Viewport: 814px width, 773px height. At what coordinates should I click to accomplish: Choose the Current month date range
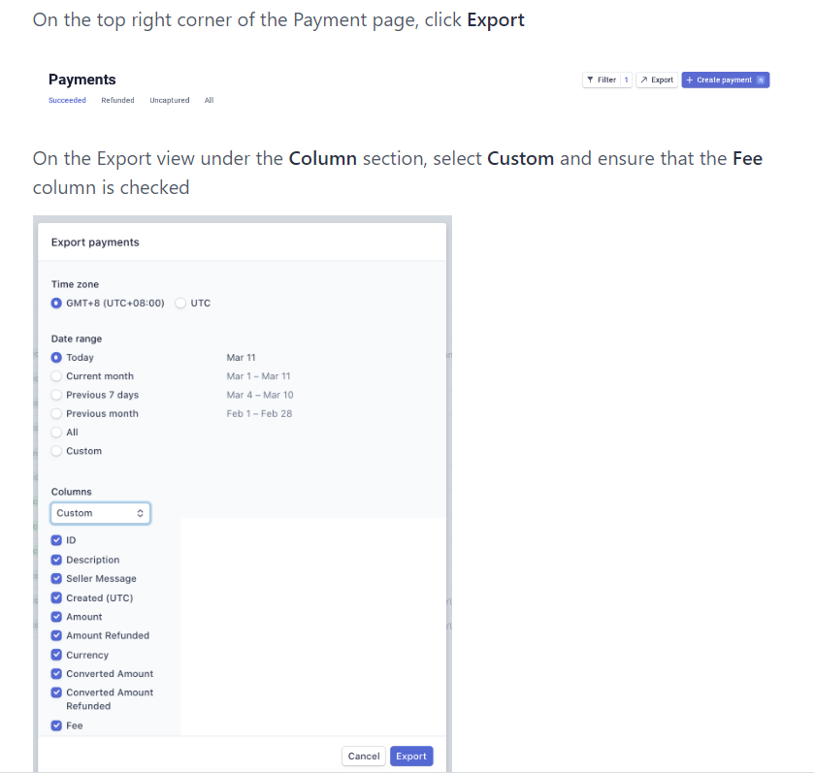[x=57, y=376]
